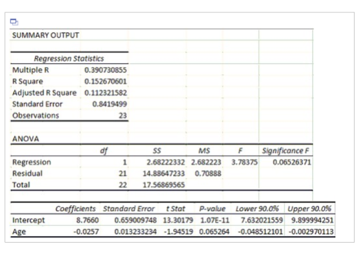
Task: Select Age coefficient -0.0257
Action: [x=86, y=232]
